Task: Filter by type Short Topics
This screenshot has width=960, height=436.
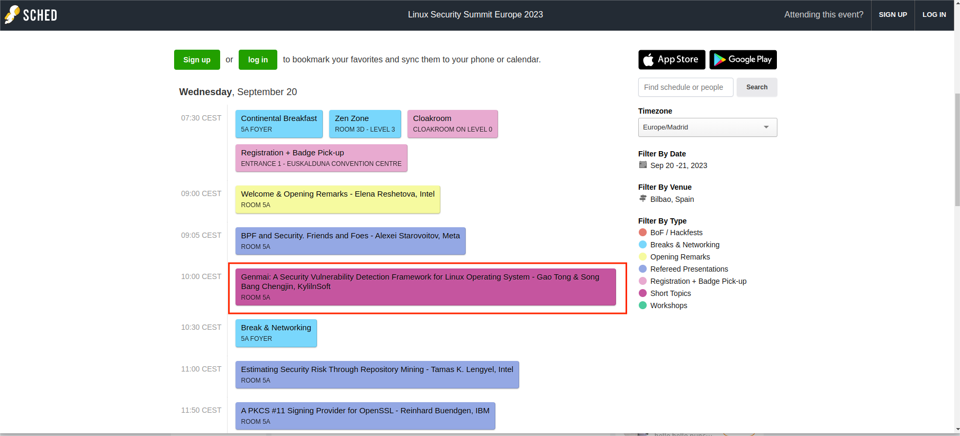Action: [671, 293]
